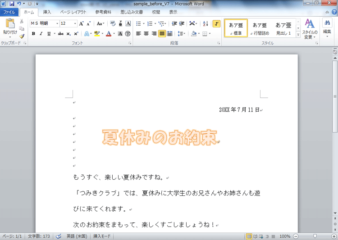Align text right
The width and height of the screenshot is (338, 240).
coord(154,34)
